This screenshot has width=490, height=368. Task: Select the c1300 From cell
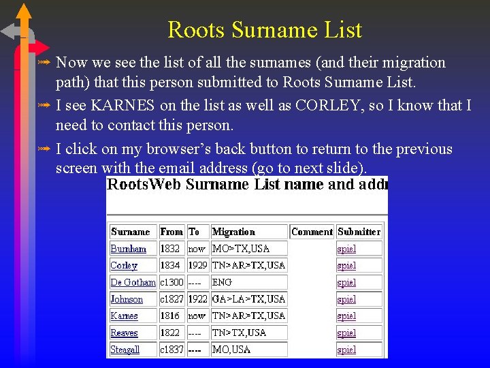172,282
